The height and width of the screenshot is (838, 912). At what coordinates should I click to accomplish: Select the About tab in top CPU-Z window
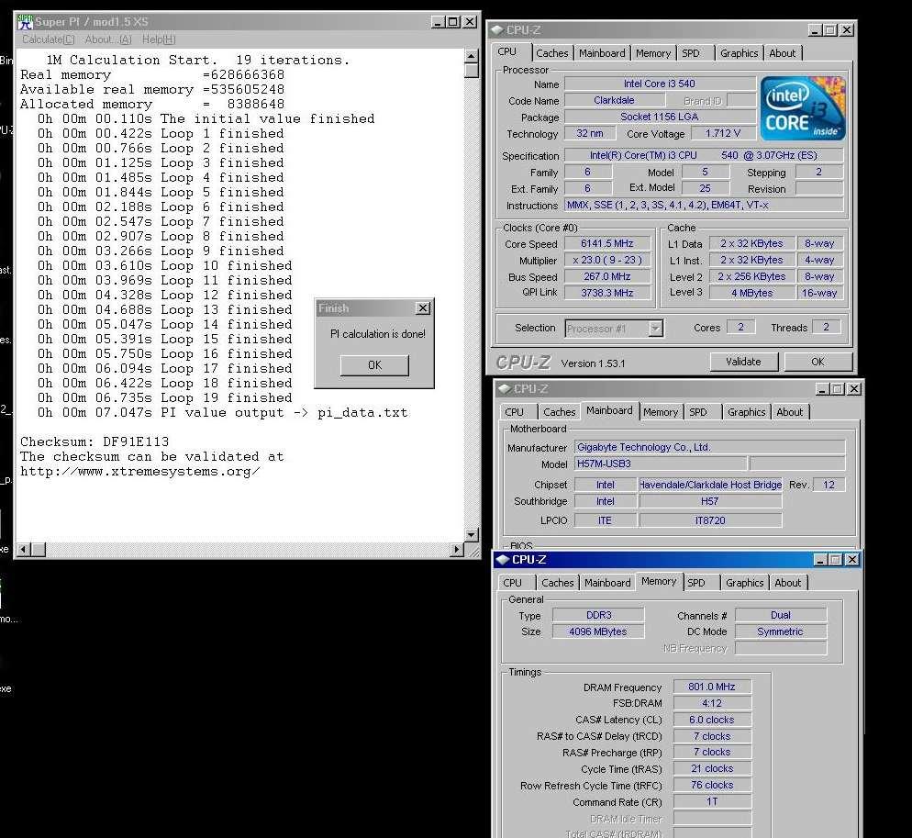tap(783, 53)
